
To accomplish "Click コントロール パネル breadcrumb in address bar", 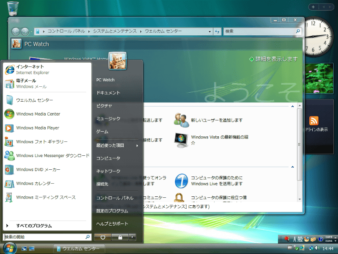I will coord(66,31).
